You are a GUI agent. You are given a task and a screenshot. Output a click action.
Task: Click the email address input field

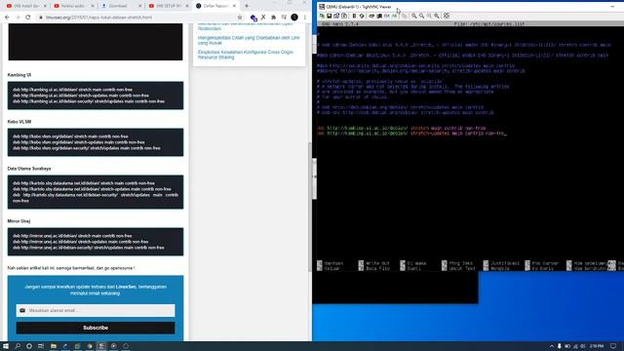pos(96,310)
